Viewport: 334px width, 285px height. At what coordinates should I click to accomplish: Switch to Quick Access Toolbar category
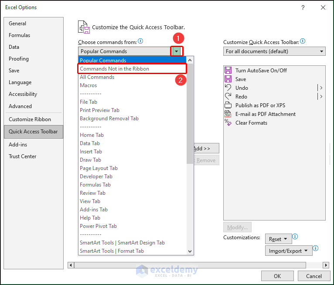(x=34, y=132)
